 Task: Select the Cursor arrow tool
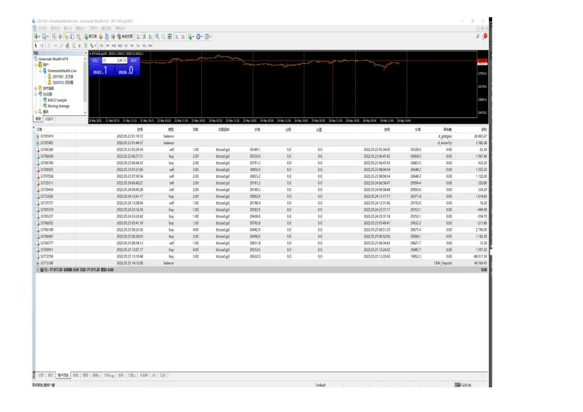36,45
